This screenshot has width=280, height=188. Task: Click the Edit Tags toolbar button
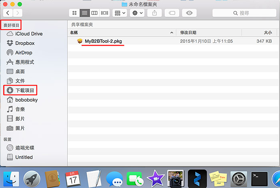(172, 13)
